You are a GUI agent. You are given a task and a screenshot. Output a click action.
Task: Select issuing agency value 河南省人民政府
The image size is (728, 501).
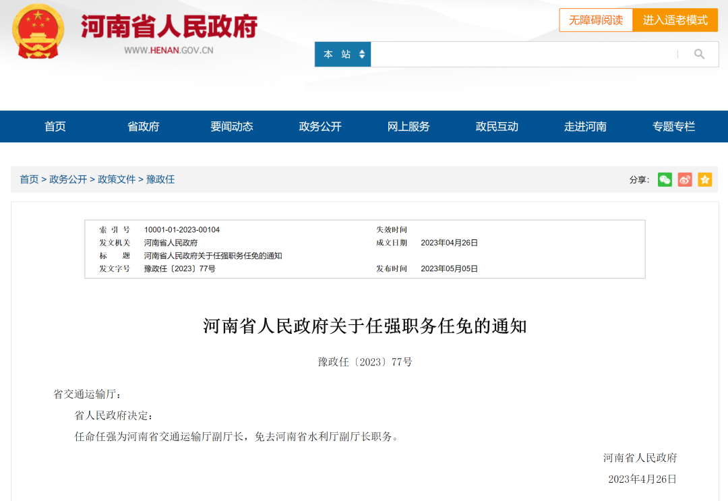(171, 243)
